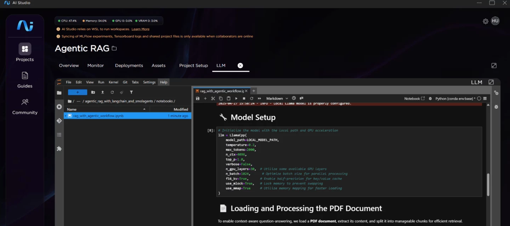Open AI Studio settings gear
The width and height of the screenshot is (510, 226).
(x=486, y=21)
